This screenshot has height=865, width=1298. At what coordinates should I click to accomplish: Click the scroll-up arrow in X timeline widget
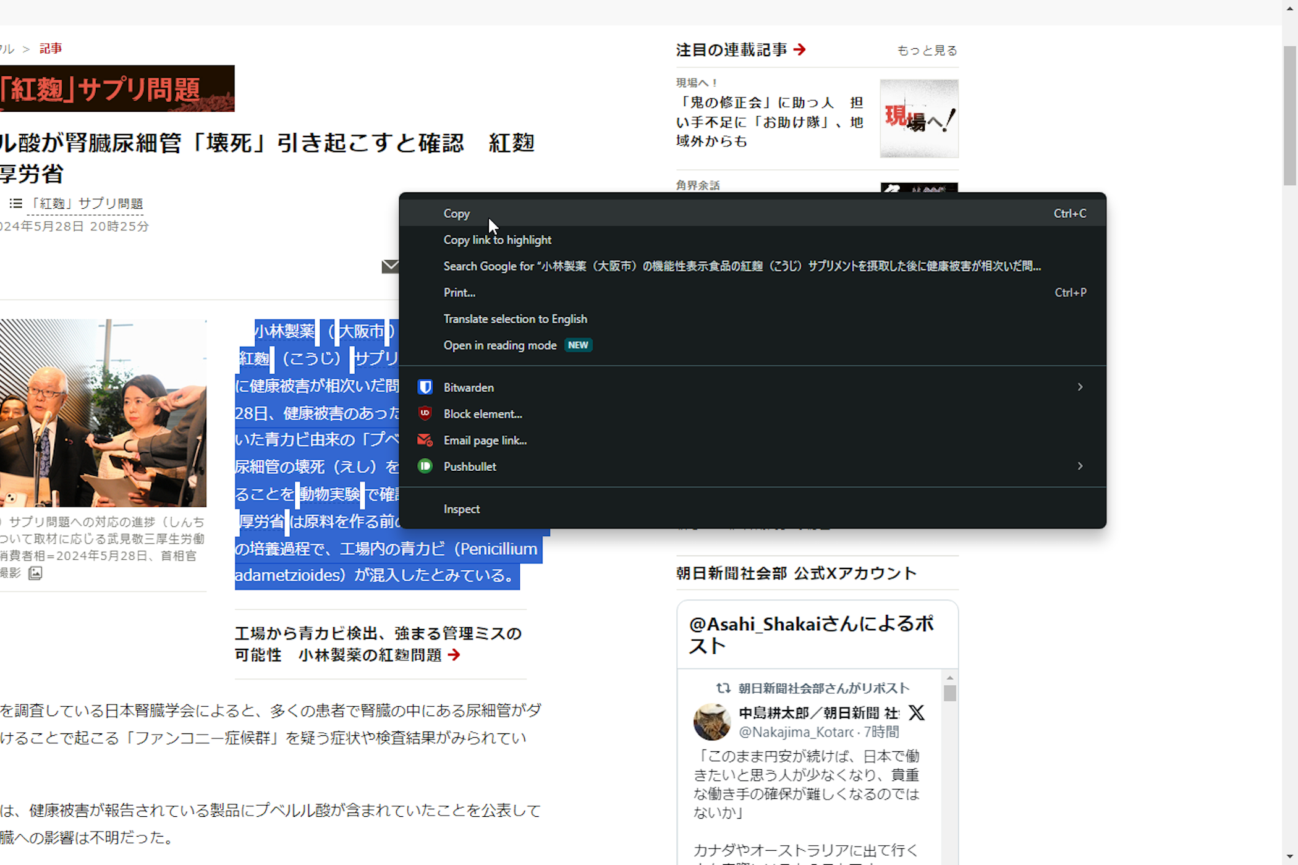pos(950,678)
